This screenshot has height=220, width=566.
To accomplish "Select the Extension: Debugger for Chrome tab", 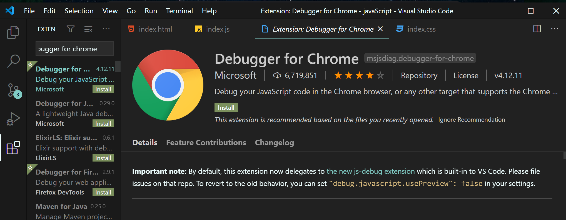I will [323, 29].
